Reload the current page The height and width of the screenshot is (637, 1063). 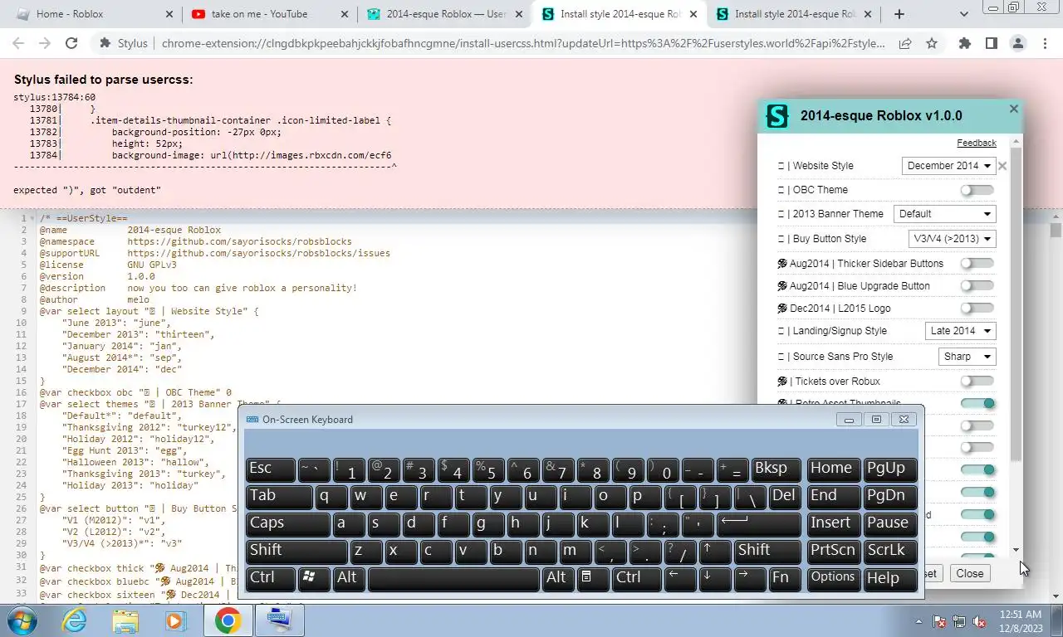(71, 44)
